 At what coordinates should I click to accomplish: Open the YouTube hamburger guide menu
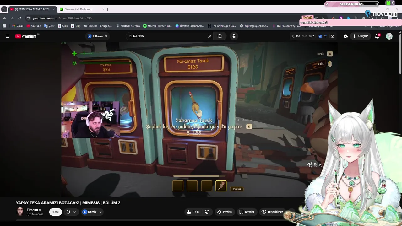[8, 36]
